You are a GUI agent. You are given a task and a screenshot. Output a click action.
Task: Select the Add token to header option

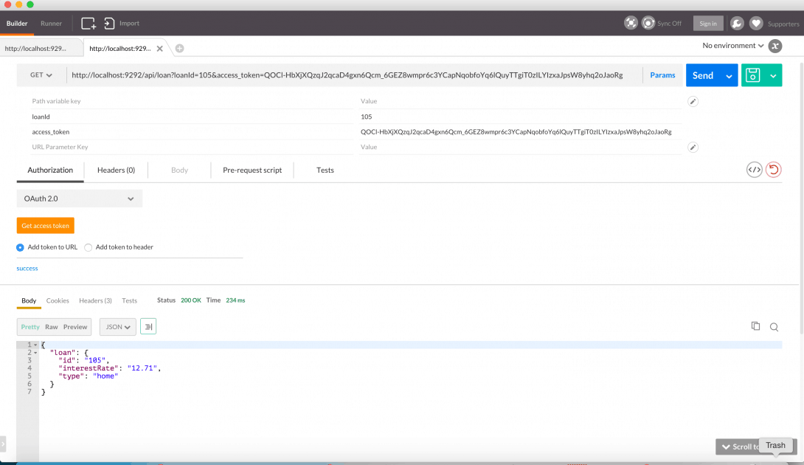pos(89,247)
